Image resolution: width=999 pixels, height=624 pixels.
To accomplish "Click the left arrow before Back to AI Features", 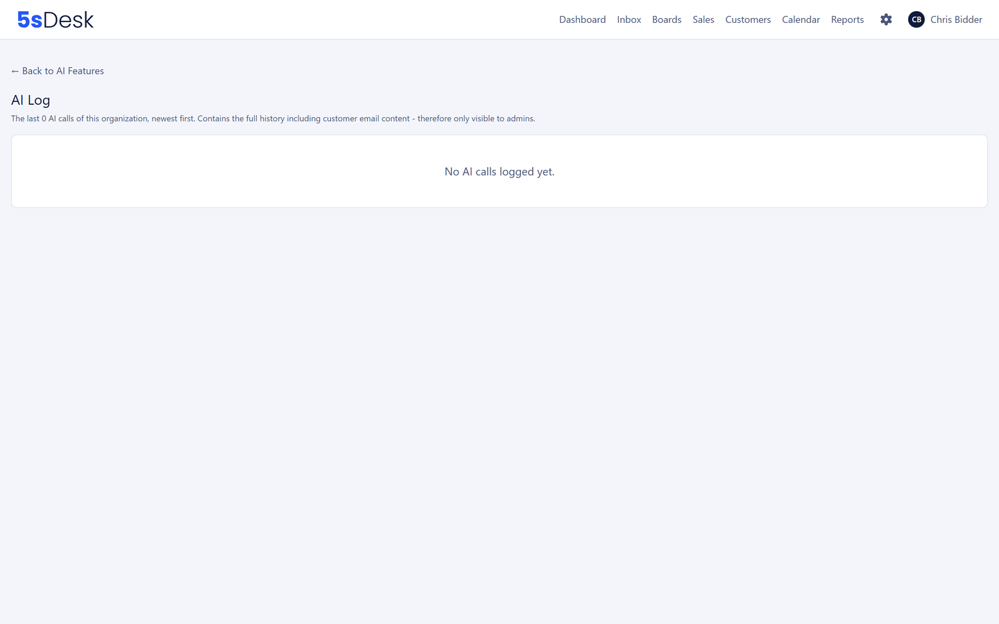I will pyautogui.click(x=15, y=71).
